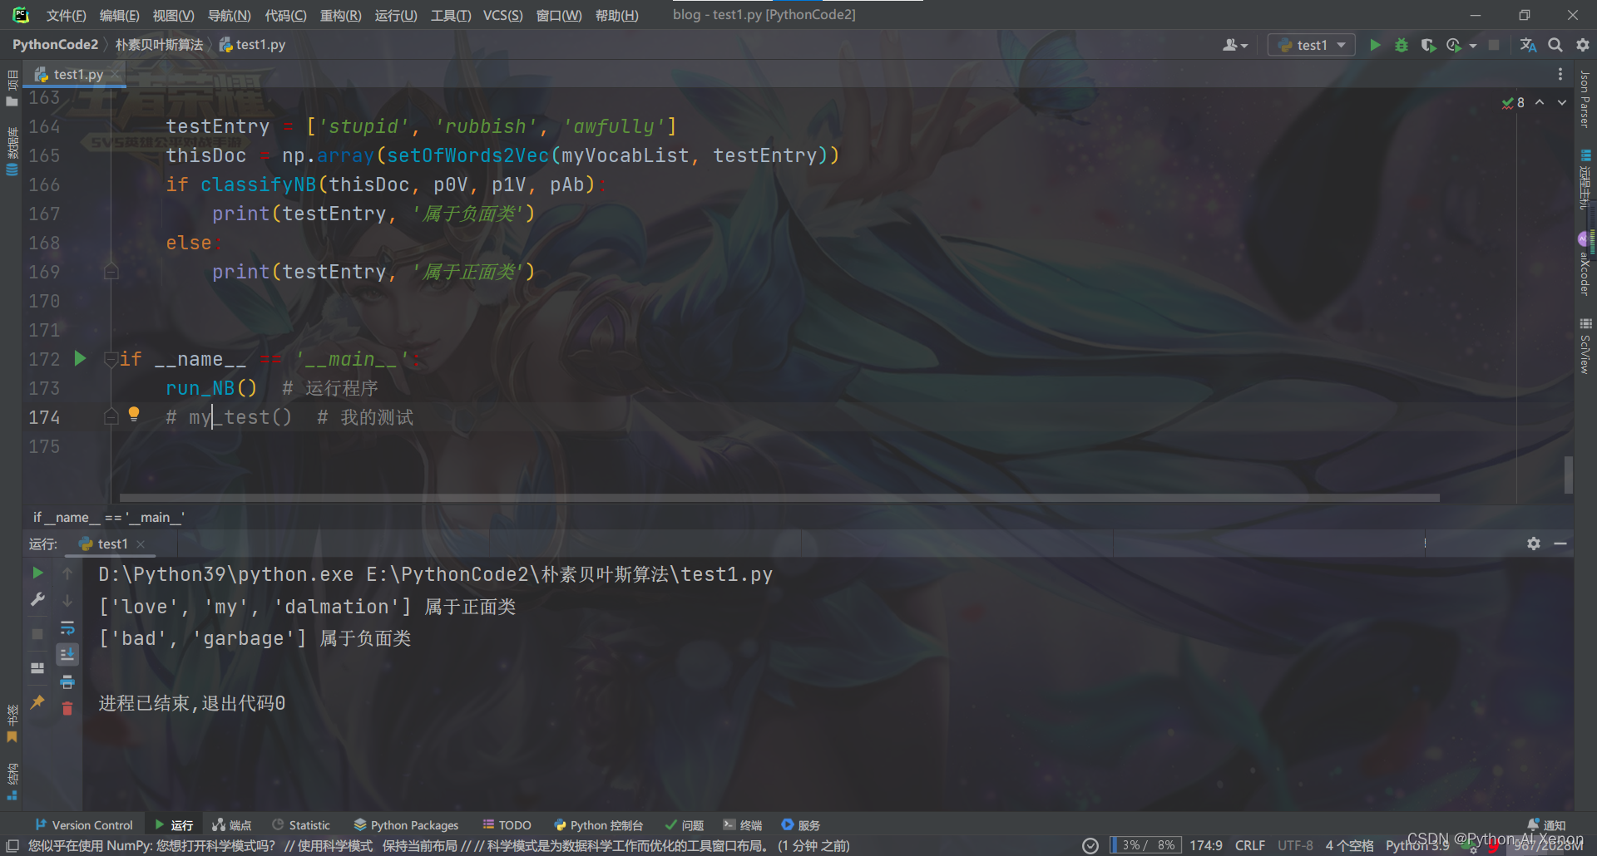The image size is (1597, 856).
Task: Toggle soft-wrap in run console
Action: pos(67,628)
